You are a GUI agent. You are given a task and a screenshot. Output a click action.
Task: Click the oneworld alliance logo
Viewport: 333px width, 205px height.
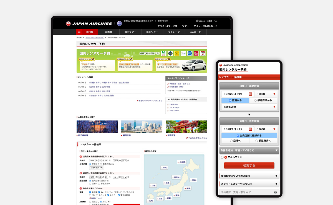(119, 23)
